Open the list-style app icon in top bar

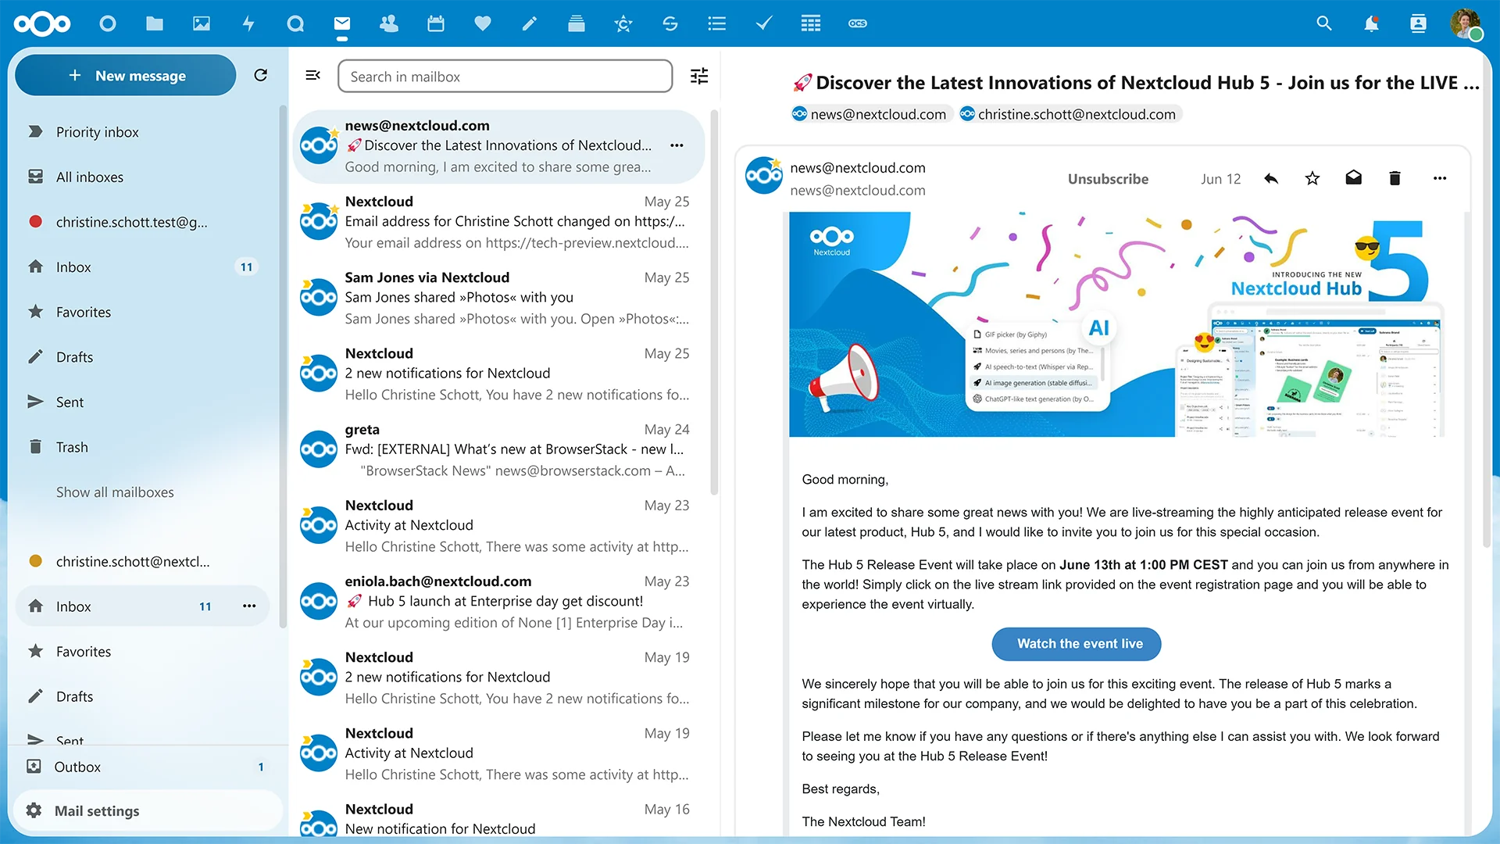[x=717, y=23]
